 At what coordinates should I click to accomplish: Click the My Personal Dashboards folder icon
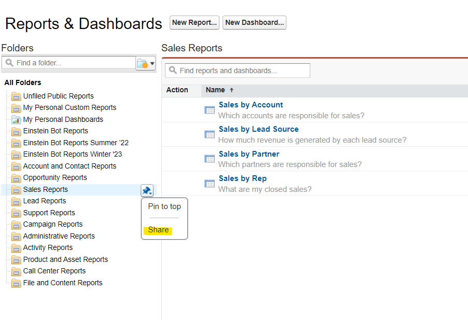[x=16, y=119]
